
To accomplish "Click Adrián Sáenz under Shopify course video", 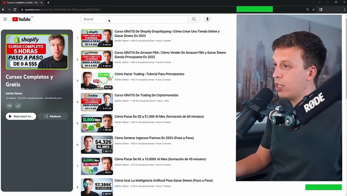I will [x=122, y=41].
